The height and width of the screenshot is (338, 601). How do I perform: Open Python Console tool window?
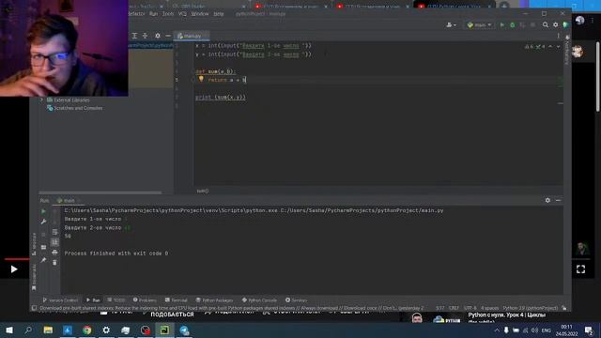pos(259,300)
